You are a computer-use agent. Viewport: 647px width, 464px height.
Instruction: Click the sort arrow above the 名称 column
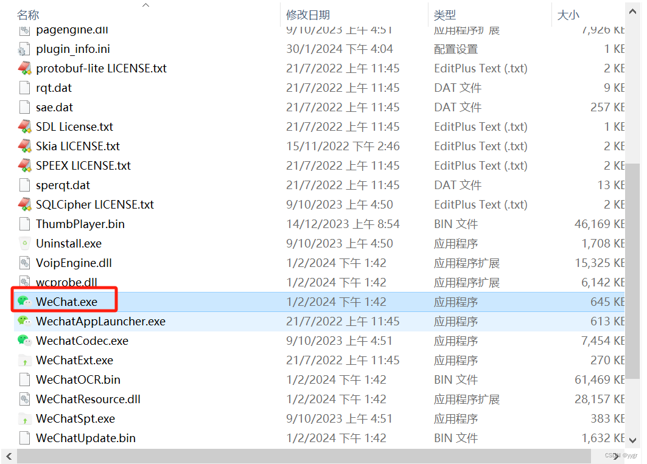[x=145, y=5]
